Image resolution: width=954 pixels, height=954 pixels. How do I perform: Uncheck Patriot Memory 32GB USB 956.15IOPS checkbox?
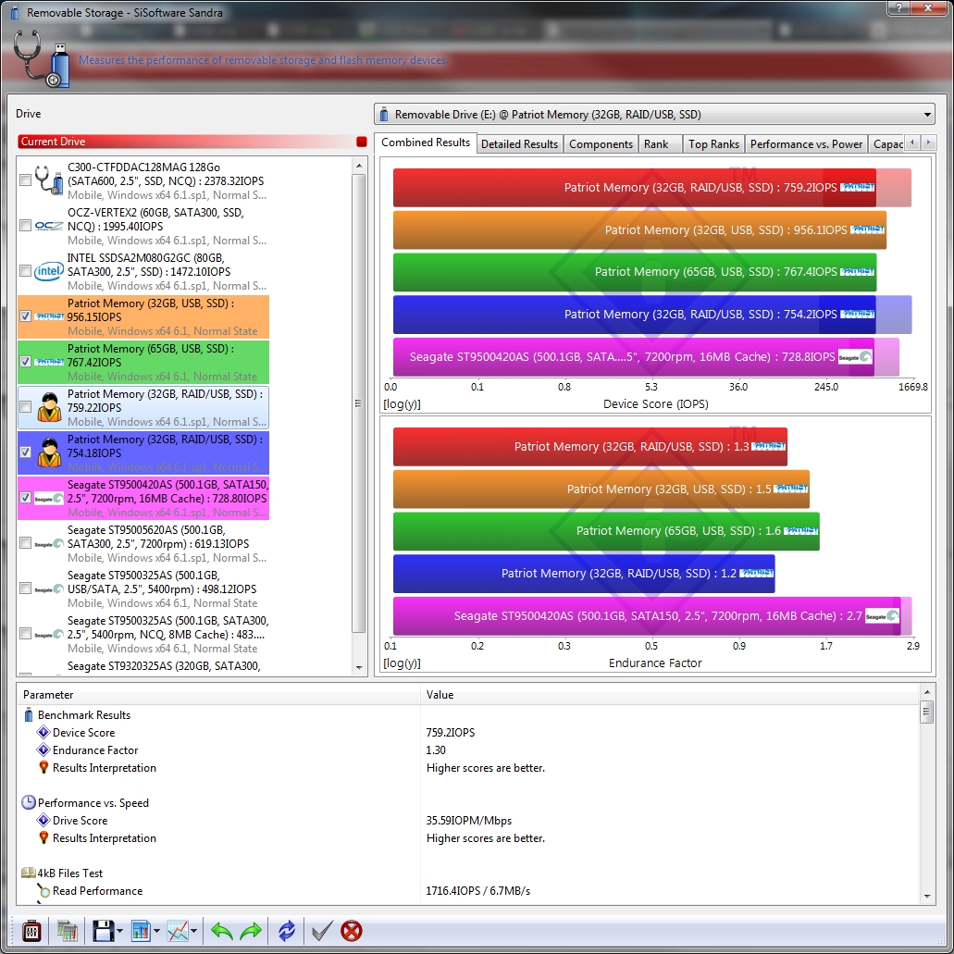coord(25,316)
